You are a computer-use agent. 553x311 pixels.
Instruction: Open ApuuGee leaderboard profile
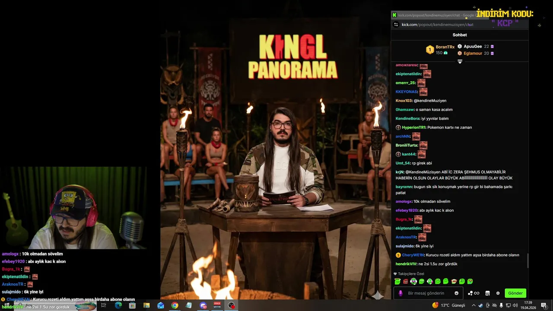(x=473, y=46)
